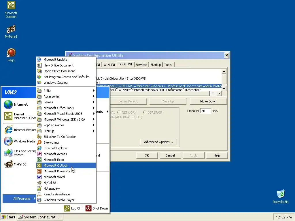295x221 pixels.
Task: Open Microsoft Update icon in programs menu
Action: coord(39,60)
